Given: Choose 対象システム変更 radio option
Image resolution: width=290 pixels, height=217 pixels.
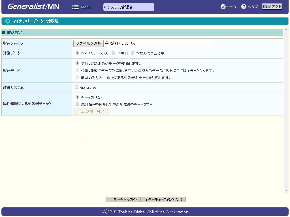Looking at the screenshot, I should [133, 53].
